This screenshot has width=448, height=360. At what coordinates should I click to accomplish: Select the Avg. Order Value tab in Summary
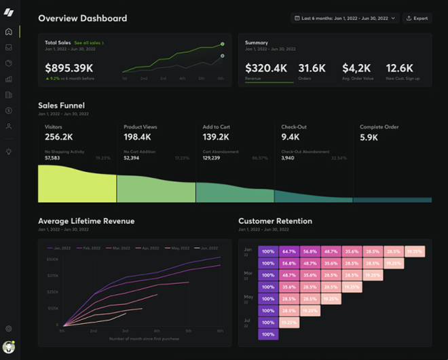pyautogui.click(x=361, y=74)
